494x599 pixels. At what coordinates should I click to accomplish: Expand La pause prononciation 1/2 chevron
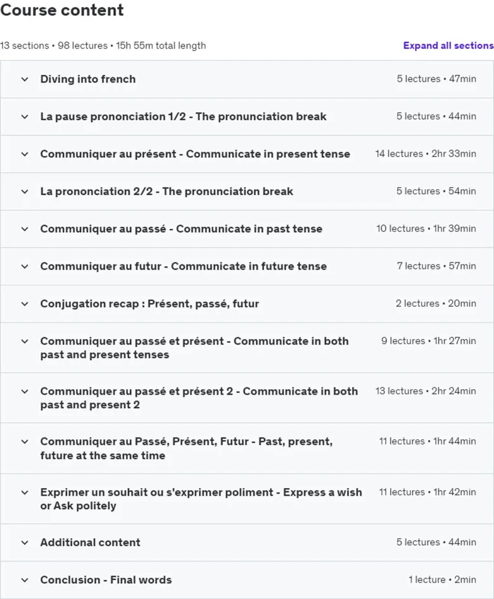[x=25, y=117]
